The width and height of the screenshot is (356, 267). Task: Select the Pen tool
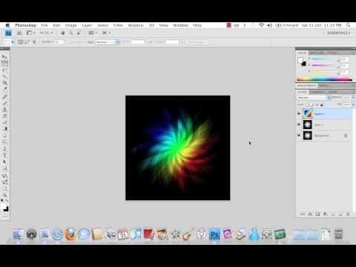(x=4, y=149)
